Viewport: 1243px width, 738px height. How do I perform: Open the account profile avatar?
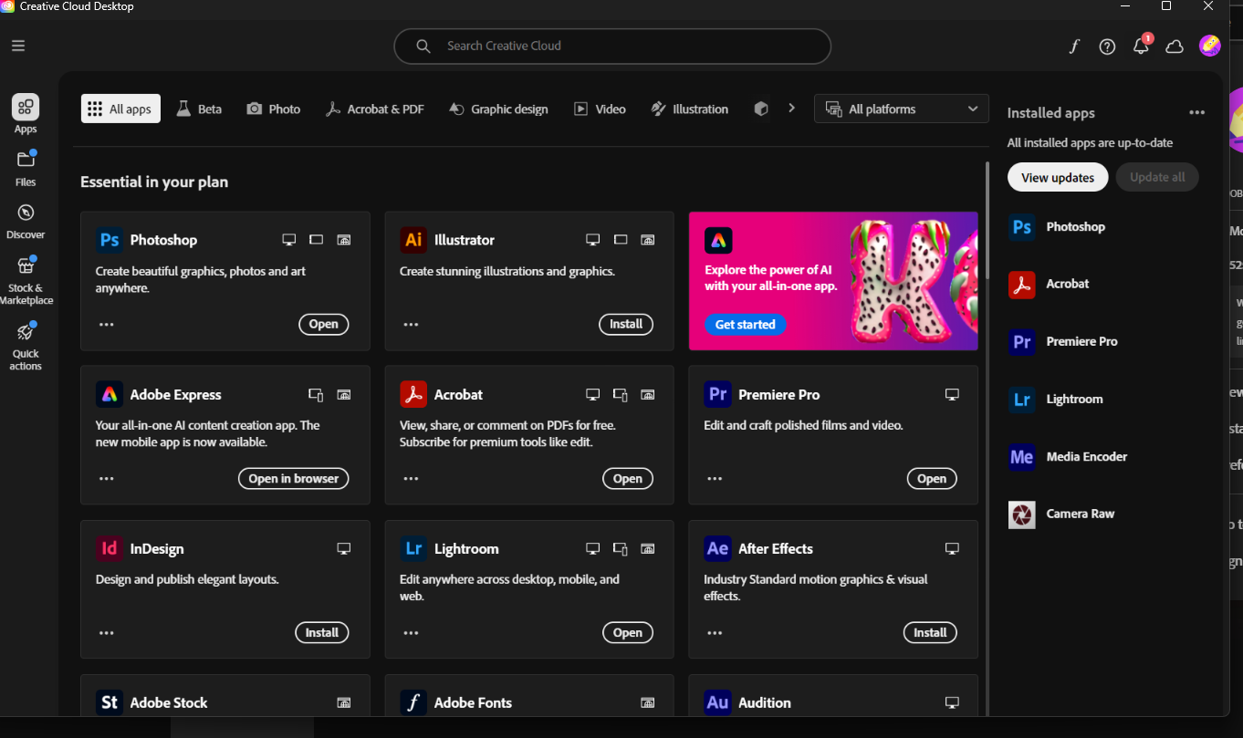[1209, 46]
